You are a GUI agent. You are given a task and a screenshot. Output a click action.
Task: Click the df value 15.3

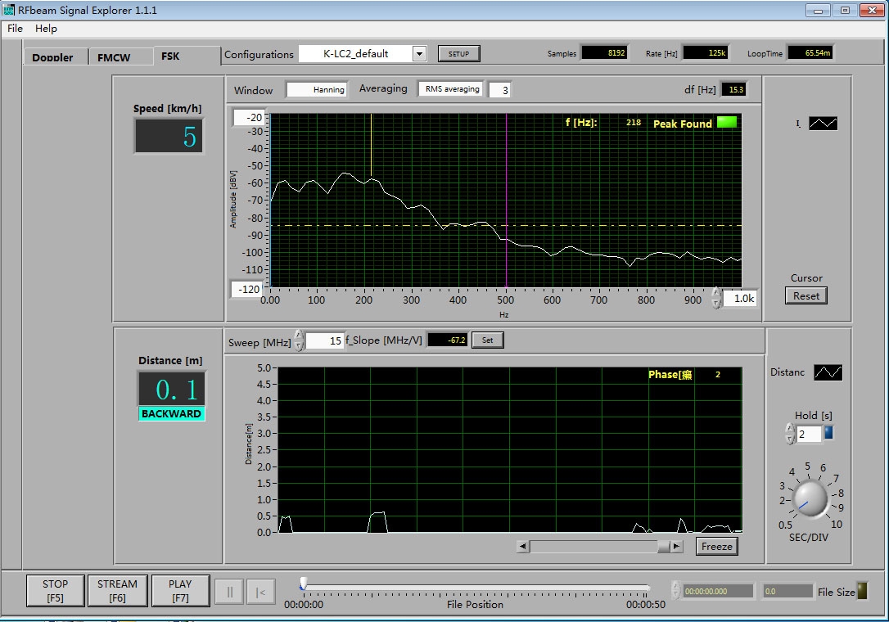733,89
